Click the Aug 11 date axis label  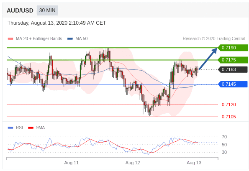pos(72,163)
